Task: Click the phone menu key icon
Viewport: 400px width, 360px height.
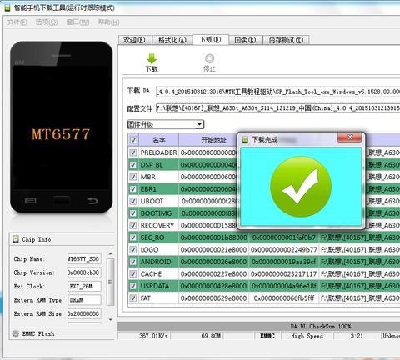Action: point(30,201)
